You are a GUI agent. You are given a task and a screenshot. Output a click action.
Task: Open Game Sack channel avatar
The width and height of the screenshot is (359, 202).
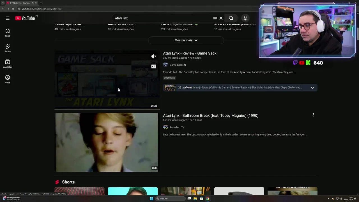pos(165,65)
